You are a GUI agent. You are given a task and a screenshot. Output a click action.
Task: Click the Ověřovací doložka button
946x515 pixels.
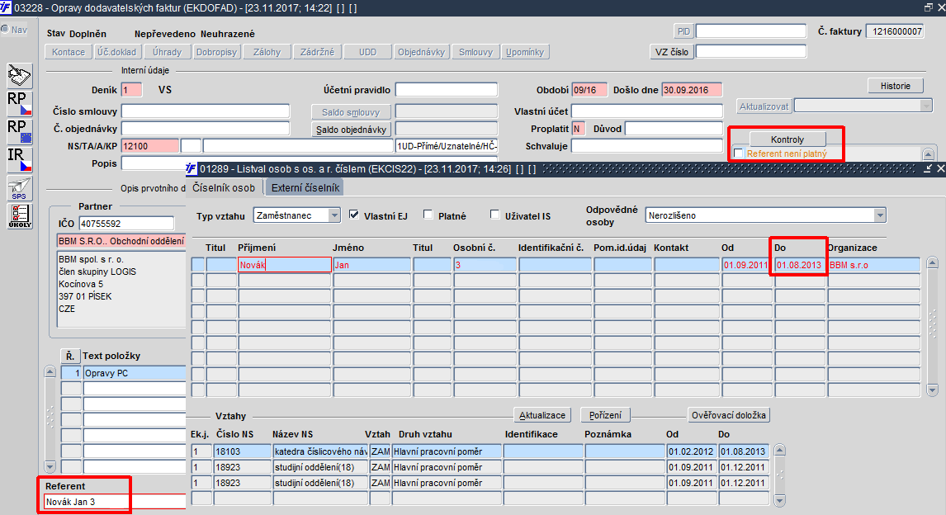pos(729,415)
